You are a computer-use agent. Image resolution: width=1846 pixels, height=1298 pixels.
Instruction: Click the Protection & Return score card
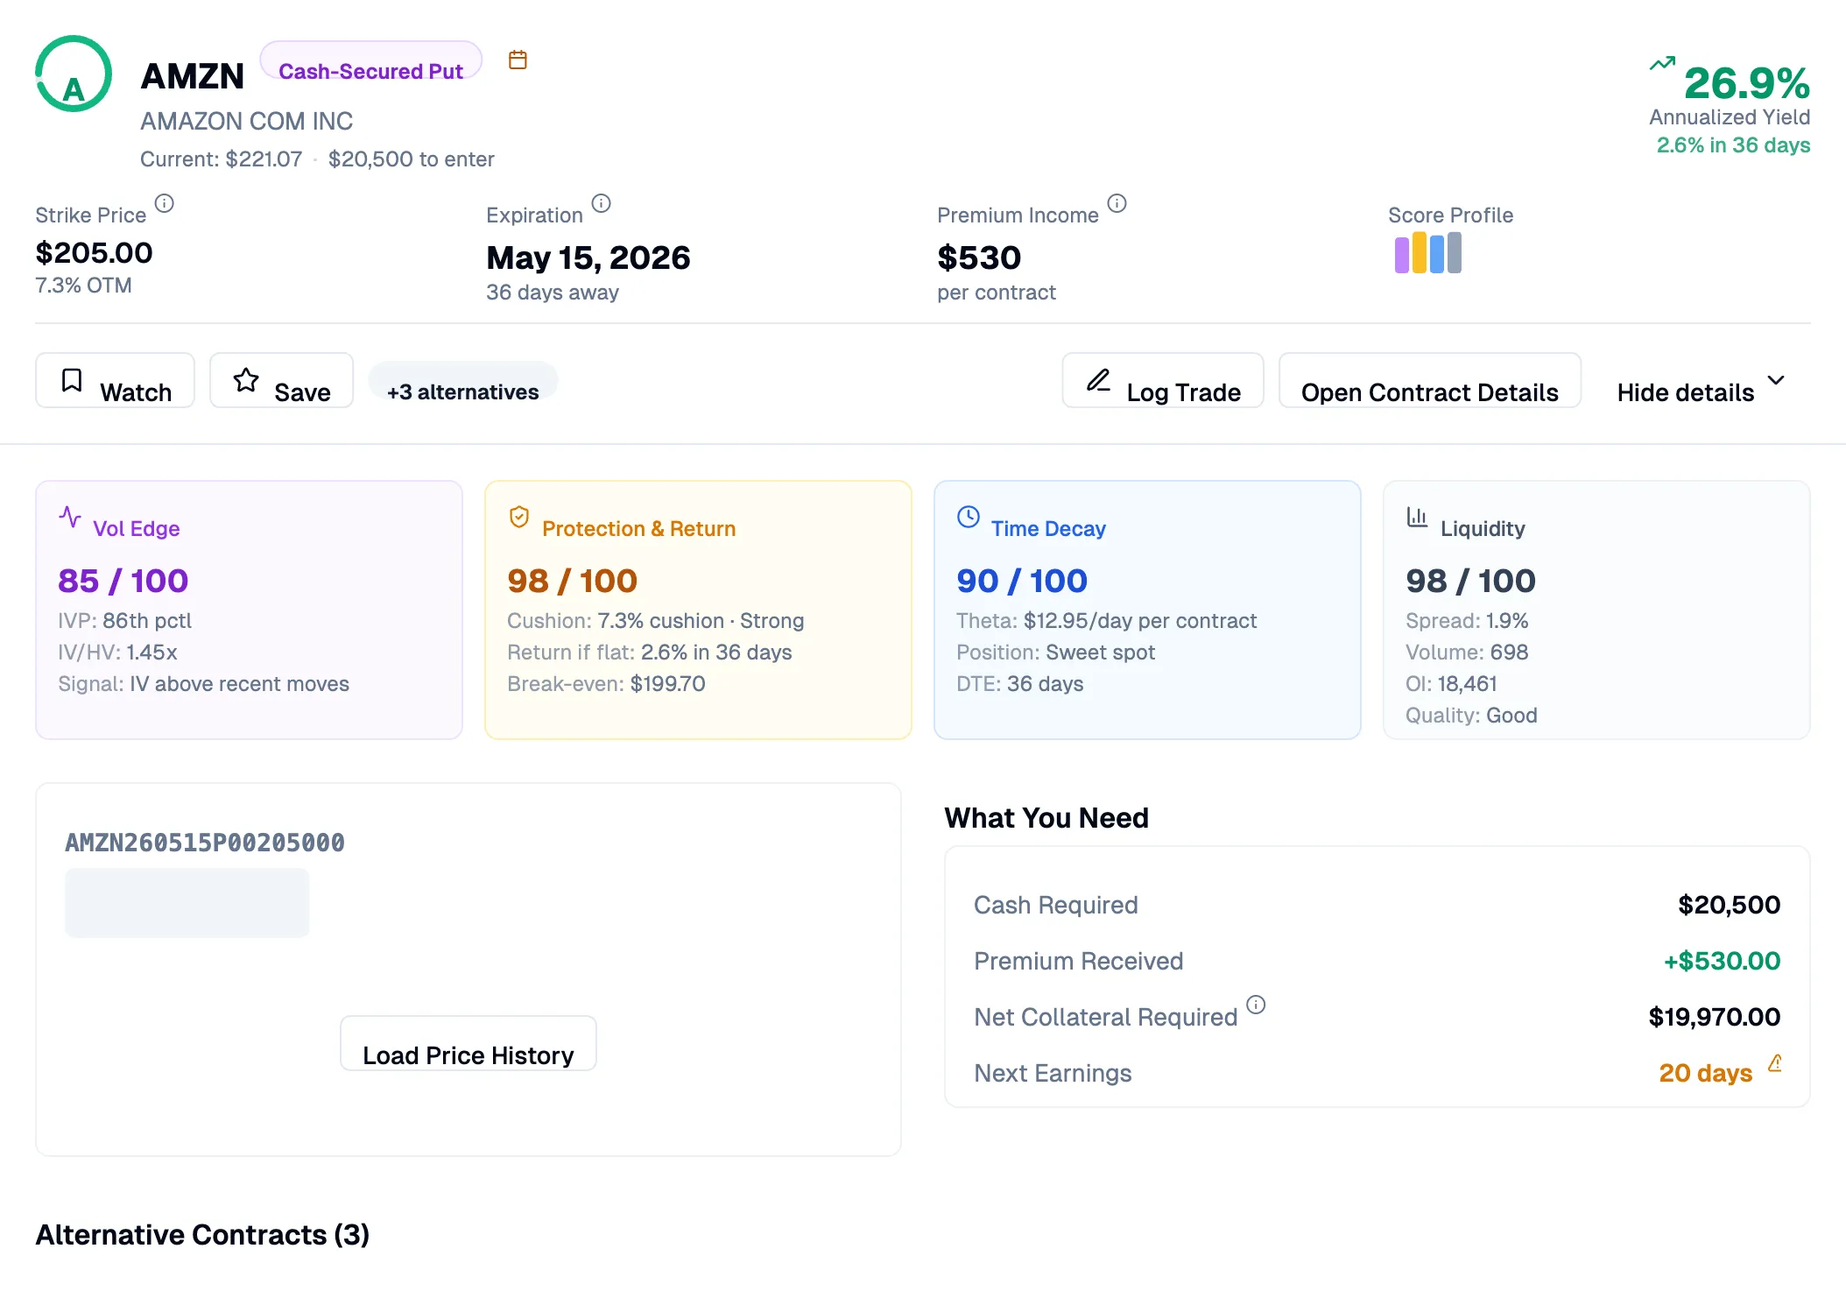pyautogui.click(x=698, y=610)
